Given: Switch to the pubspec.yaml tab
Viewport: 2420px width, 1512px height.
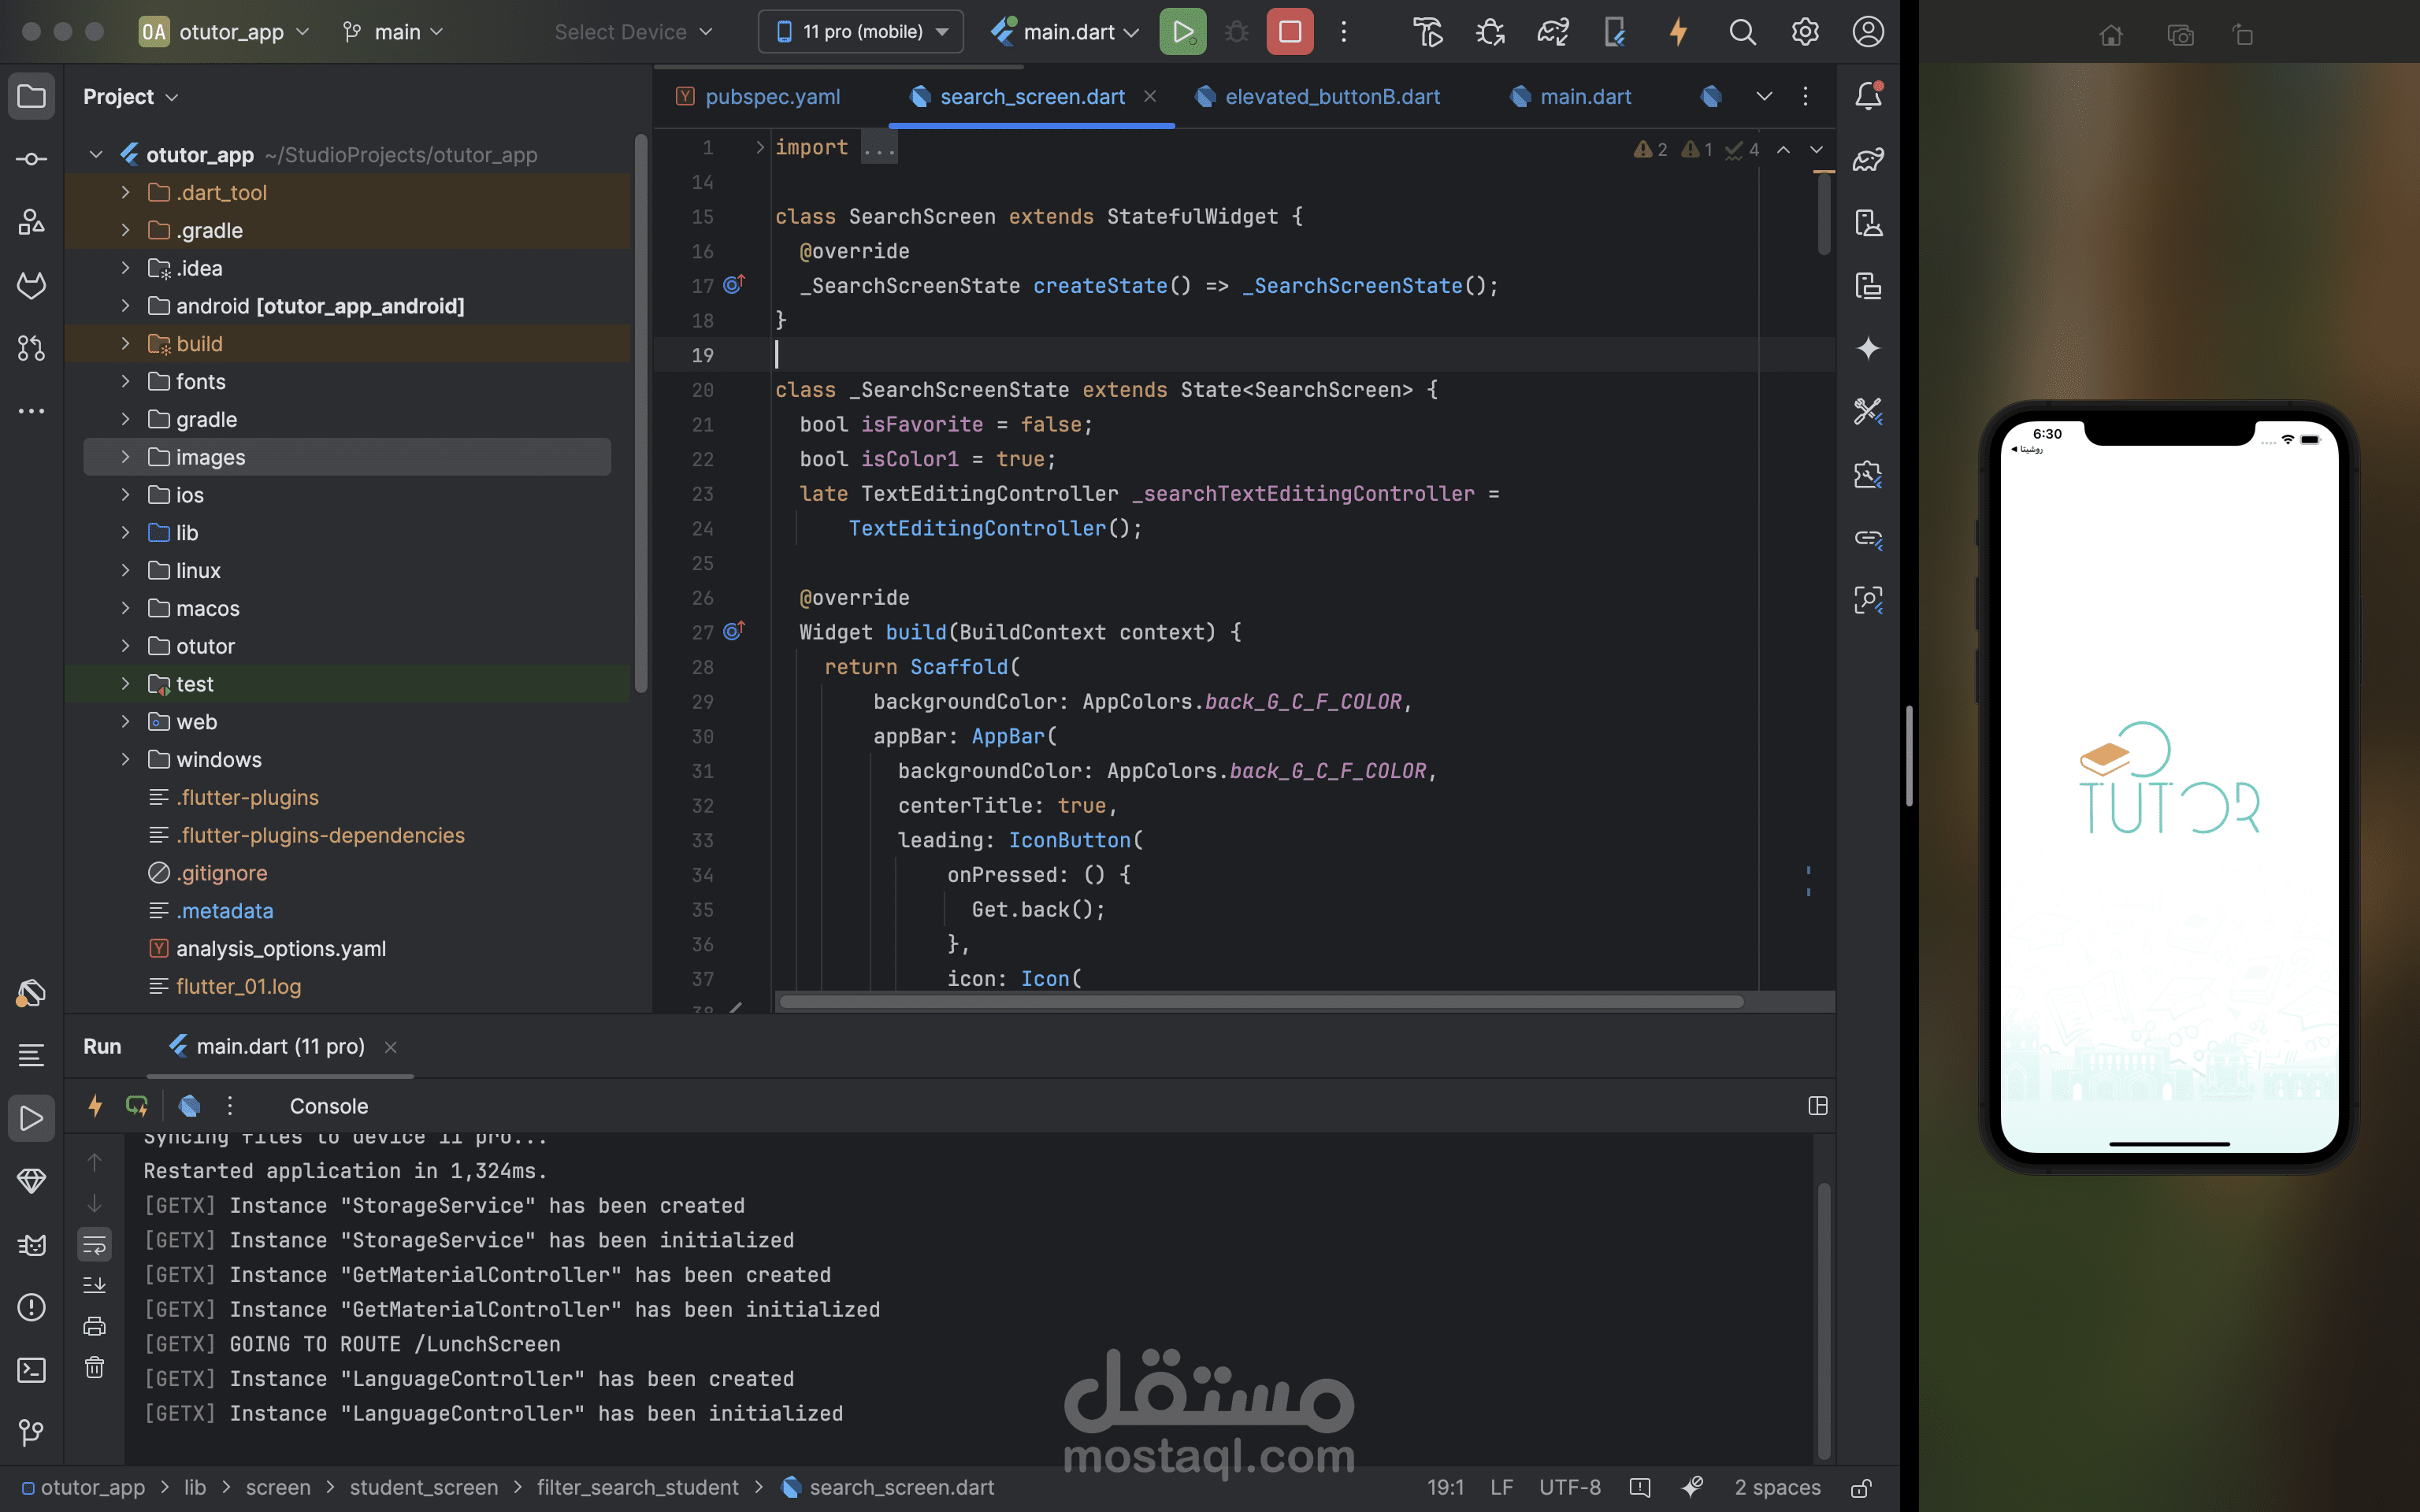Looking at the screenshot, I should [x=771, y=97].
